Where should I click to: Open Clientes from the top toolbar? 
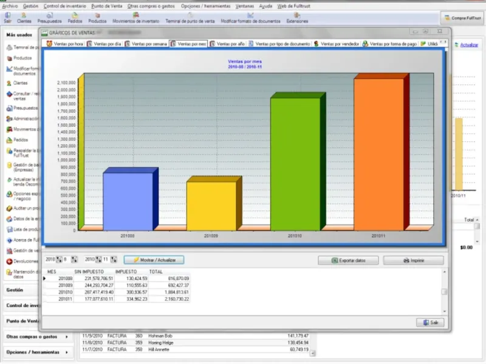coord(24,18)
